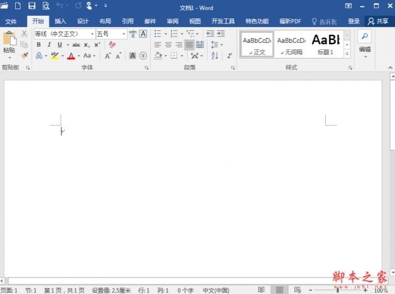
Task: Toggle Superscript formatting
Action: [x=97, y=45]
